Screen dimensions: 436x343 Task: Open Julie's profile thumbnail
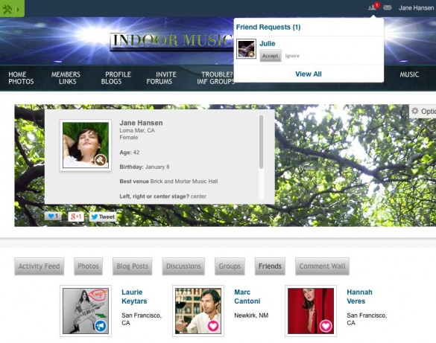tap(246, 49)
